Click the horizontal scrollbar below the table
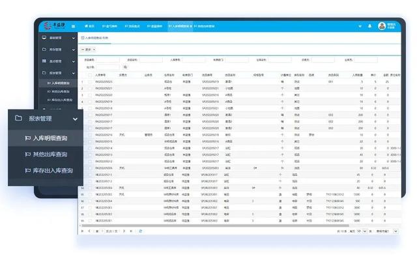This screenshot has height=275, width=417. pyautogui.click(x=215, y=225)
